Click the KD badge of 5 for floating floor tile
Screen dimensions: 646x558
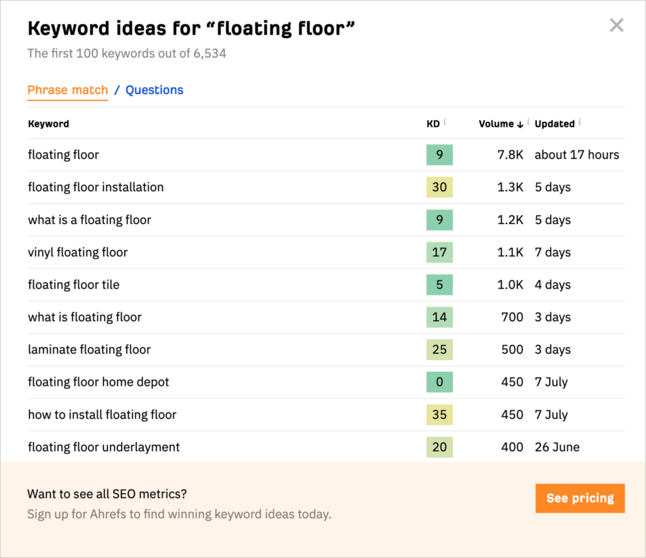[x=439, y=285]
